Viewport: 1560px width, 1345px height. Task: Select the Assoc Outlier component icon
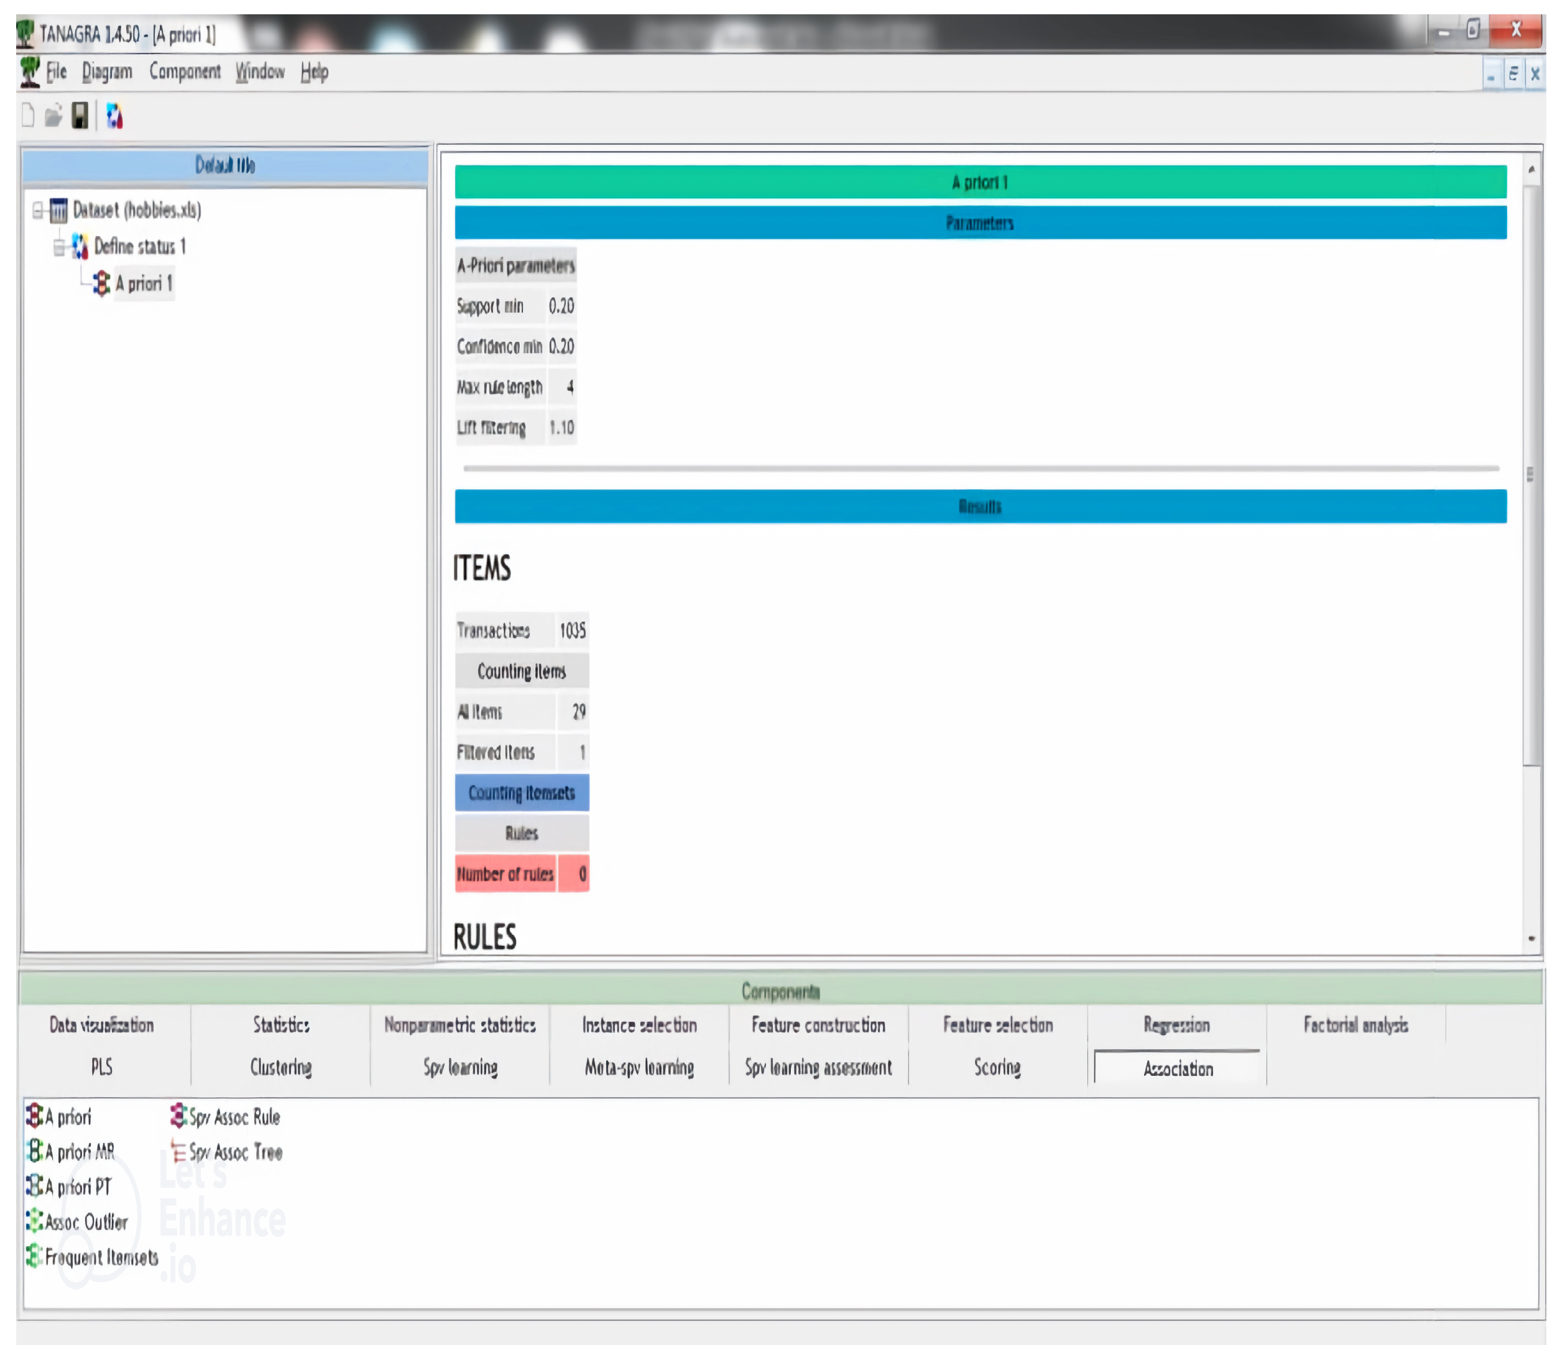35,1221
